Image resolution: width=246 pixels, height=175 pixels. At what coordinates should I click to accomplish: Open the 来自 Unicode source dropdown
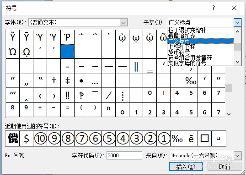(237, 155)
